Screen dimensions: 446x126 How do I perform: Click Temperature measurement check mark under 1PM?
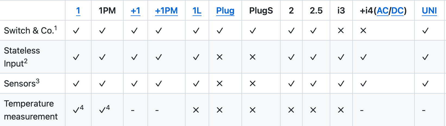[103, 110]
